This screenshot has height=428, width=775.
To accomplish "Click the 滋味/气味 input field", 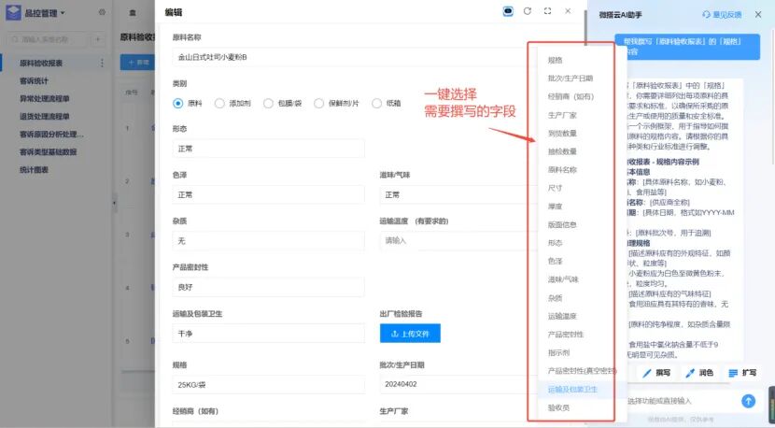I will (x=458, y=195).
